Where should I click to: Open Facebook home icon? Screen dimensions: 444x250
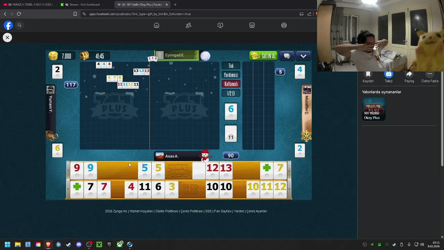tap(156, 25)
